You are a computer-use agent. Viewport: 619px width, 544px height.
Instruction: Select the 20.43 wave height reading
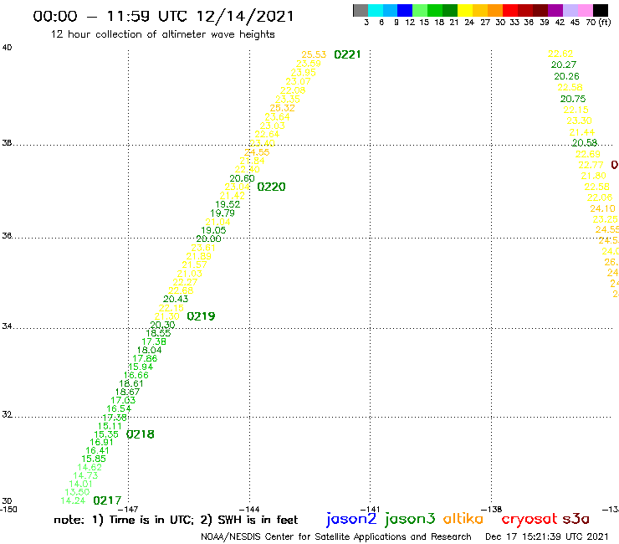(176, 300)
